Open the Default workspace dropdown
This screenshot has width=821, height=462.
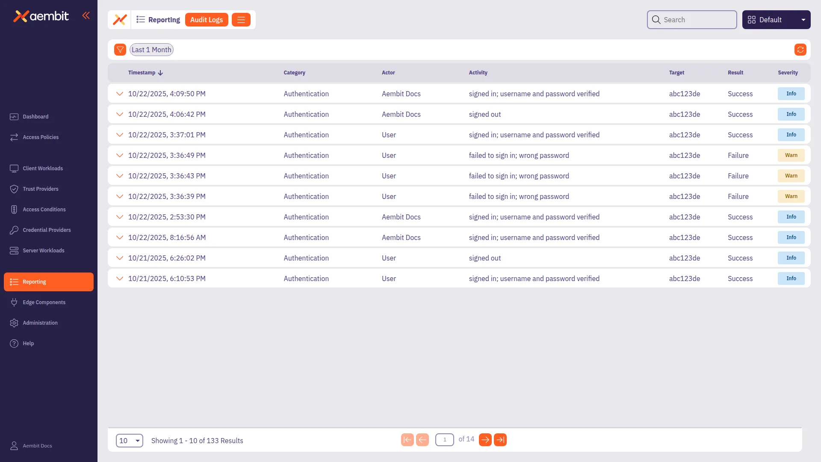776,20
